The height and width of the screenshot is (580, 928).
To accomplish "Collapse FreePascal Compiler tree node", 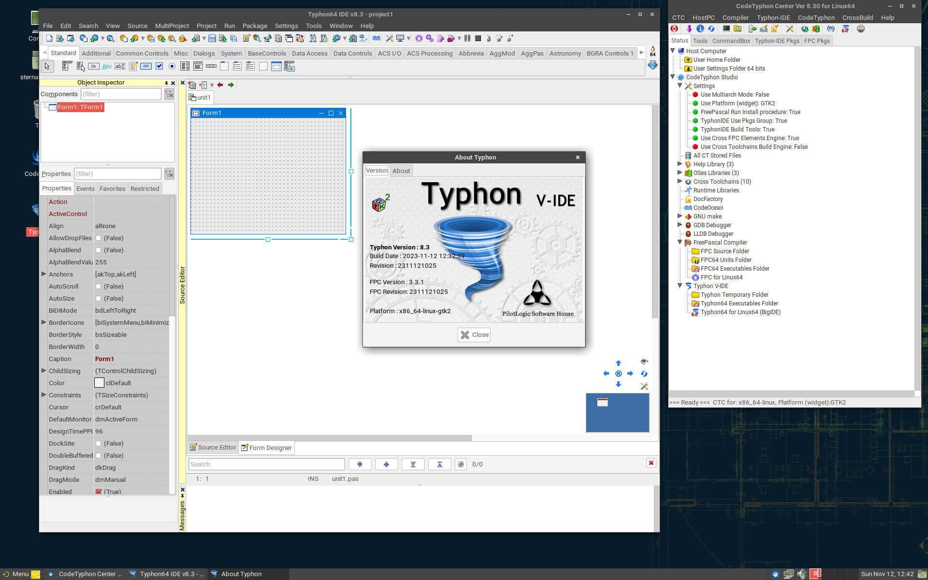I will 680,242.
